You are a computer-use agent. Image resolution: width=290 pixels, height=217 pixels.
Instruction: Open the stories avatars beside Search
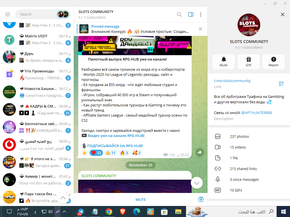click(63, 14)
